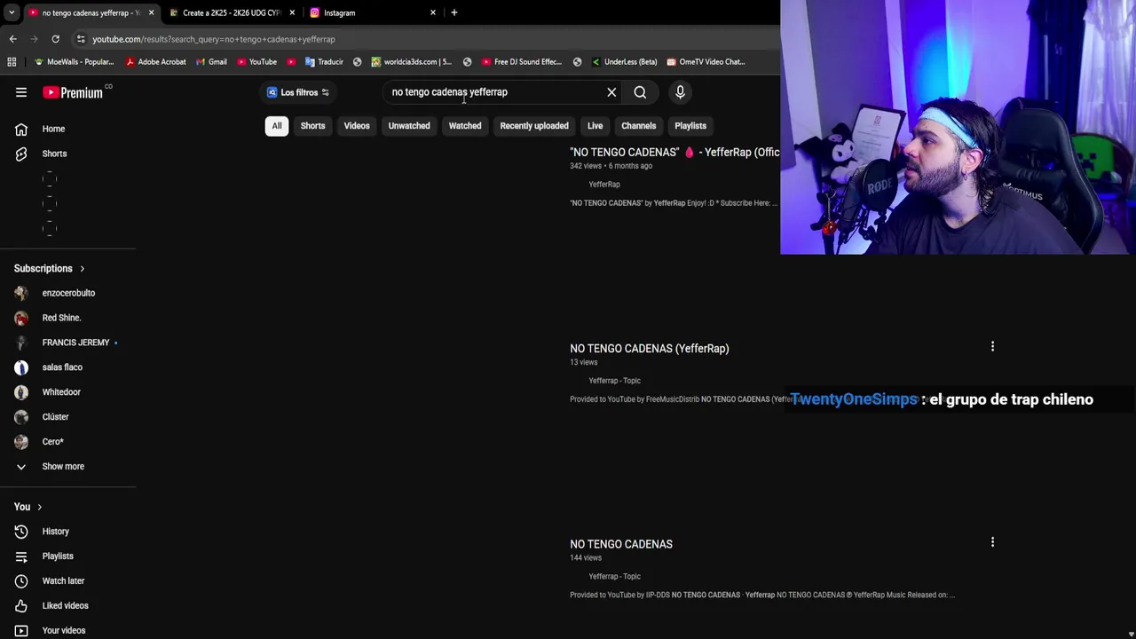The height and width of the screenshot is (639, 1136).
Task: Open MoeWalls bookmark
Action: coord(74,62)
